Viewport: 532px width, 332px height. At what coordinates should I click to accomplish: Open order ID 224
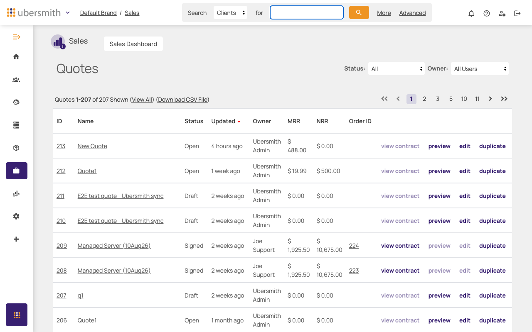click(354, 246)
